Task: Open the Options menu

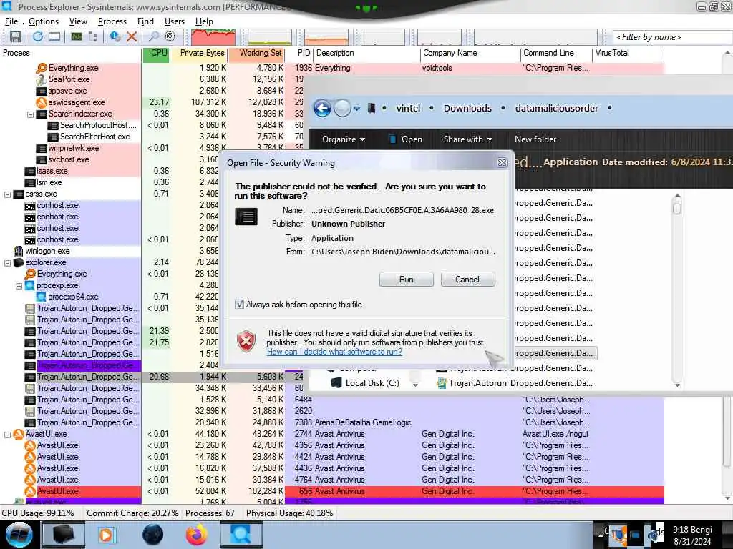Action: click(44, 21)
